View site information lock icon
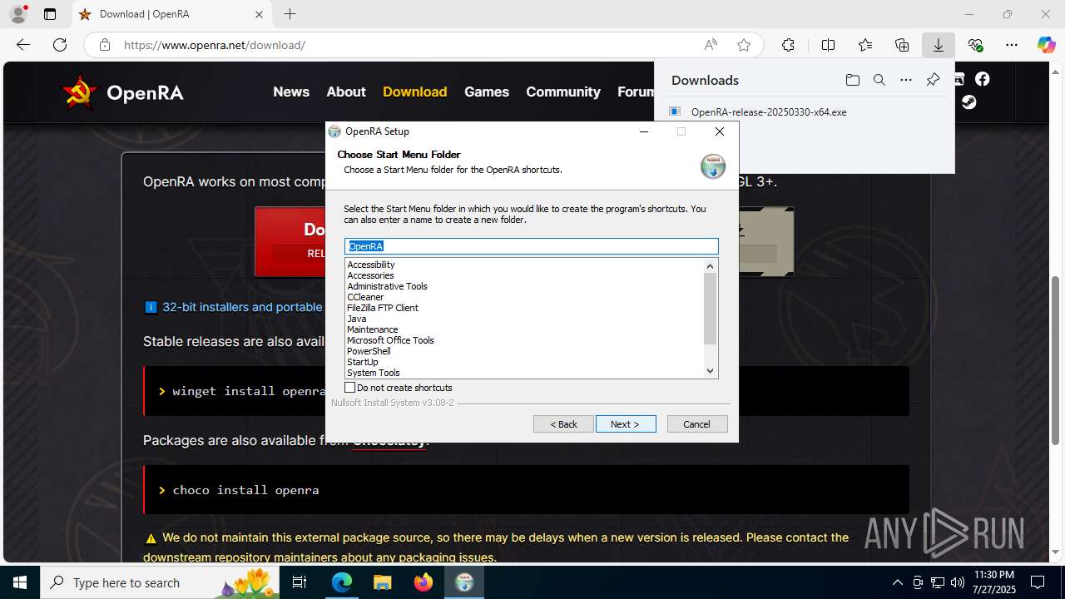Image resolution: width=1065 pixels, height=599 pixels. coord(105,45)
